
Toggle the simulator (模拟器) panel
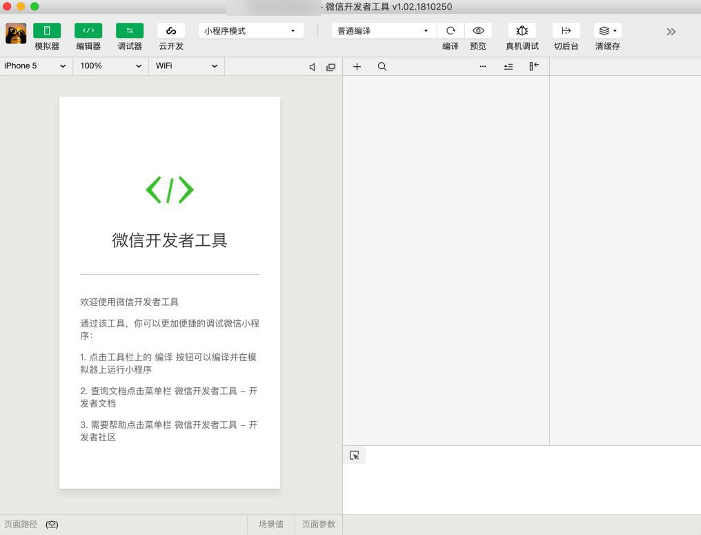[x=47, y=30]
